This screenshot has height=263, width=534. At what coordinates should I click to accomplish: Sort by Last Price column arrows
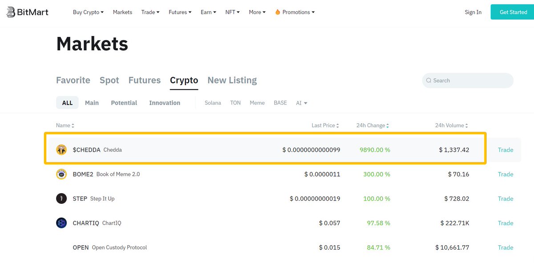[x=338, y=126]
